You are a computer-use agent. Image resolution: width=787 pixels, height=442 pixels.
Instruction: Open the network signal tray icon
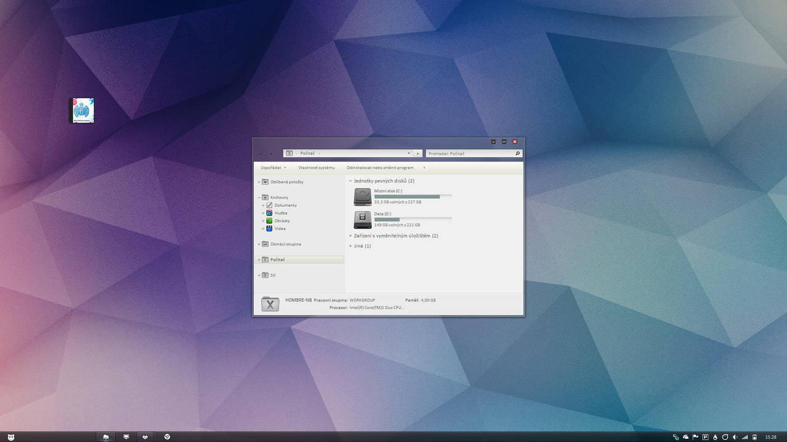click(x=745, y=437)
